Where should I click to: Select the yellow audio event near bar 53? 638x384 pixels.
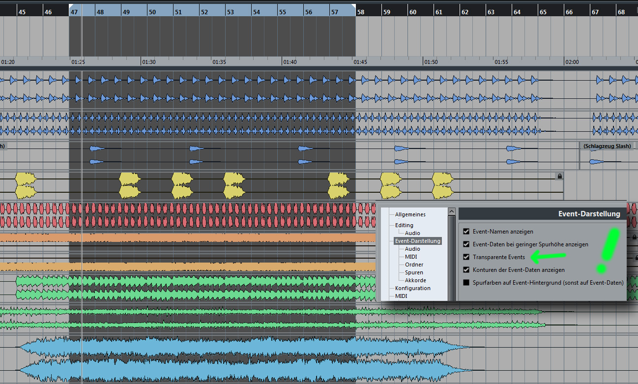pos(234,185)
